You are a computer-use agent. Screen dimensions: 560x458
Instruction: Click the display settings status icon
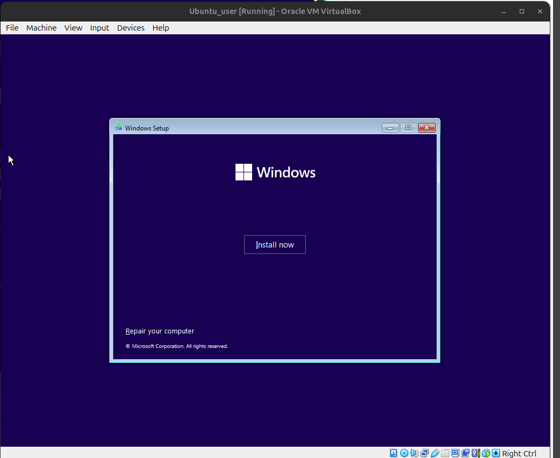[455, 453]
